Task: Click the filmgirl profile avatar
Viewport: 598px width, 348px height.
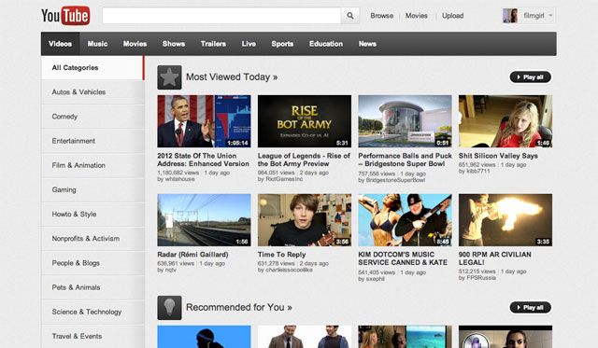Action: [510, 16]
